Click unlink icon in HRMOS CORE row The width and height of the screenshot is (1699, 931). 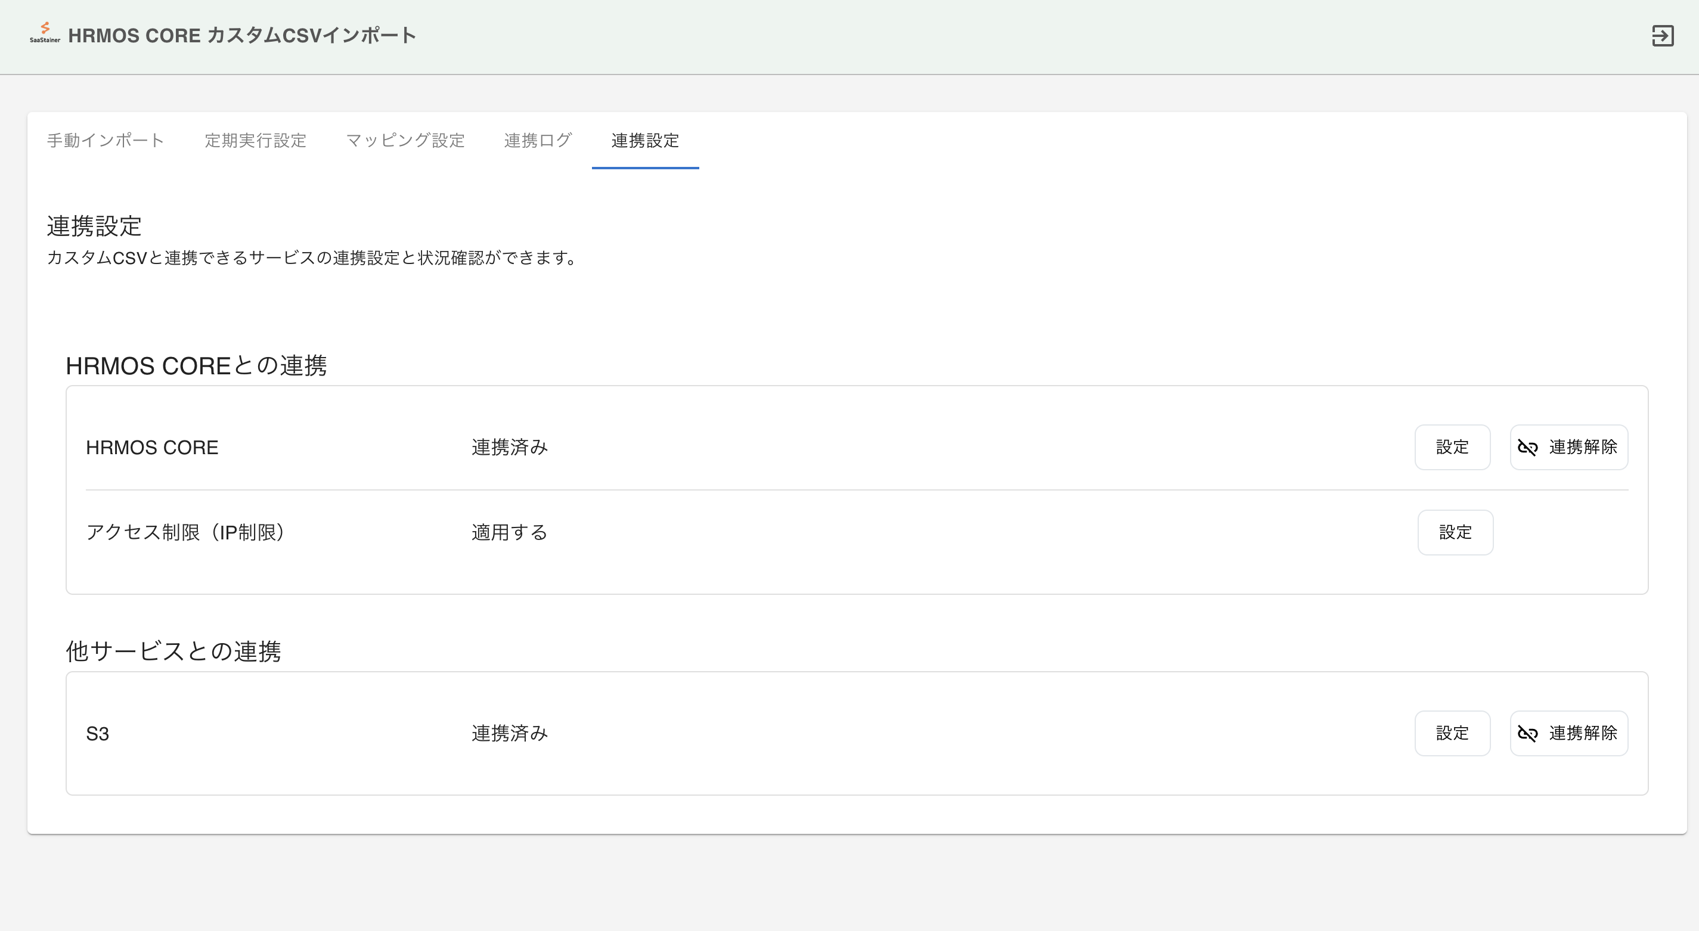pos(1527,448)
